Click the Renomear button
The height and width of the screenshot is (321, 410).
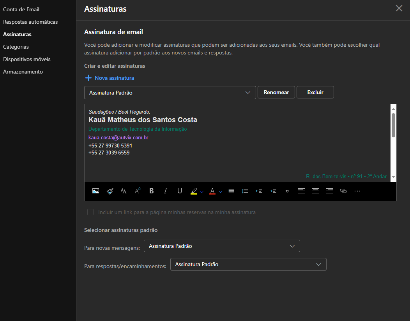(276, 92)
